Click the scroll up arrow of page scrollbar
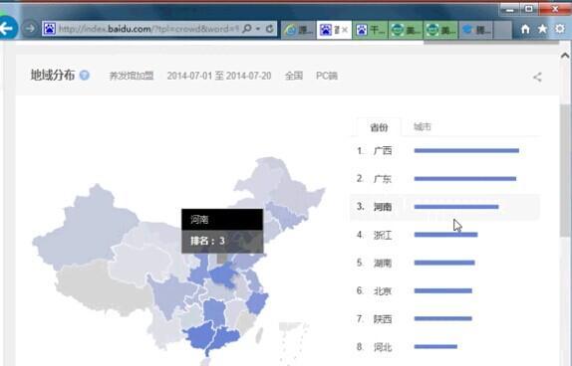Image resolution: width=572 pixels, height=366 pixels. click(x=565, y=56)
